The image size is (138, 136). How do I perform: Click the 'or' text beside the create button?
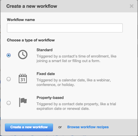(60, 127)
